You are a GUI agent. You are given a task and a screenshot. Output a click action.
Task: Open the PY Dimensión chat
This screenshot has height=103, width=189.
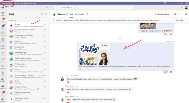[27, 65]
